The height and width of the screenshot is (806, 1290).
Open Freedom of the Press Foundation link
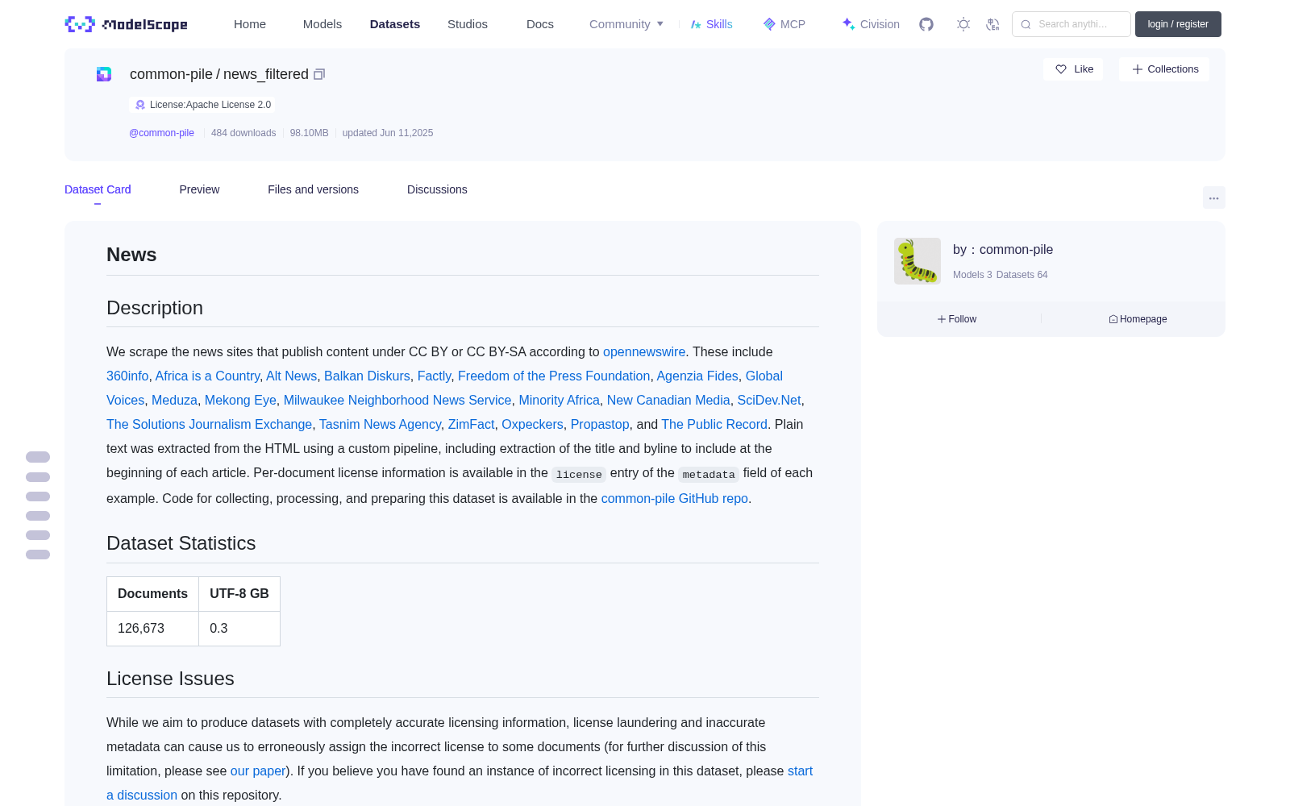click(554, 376)
